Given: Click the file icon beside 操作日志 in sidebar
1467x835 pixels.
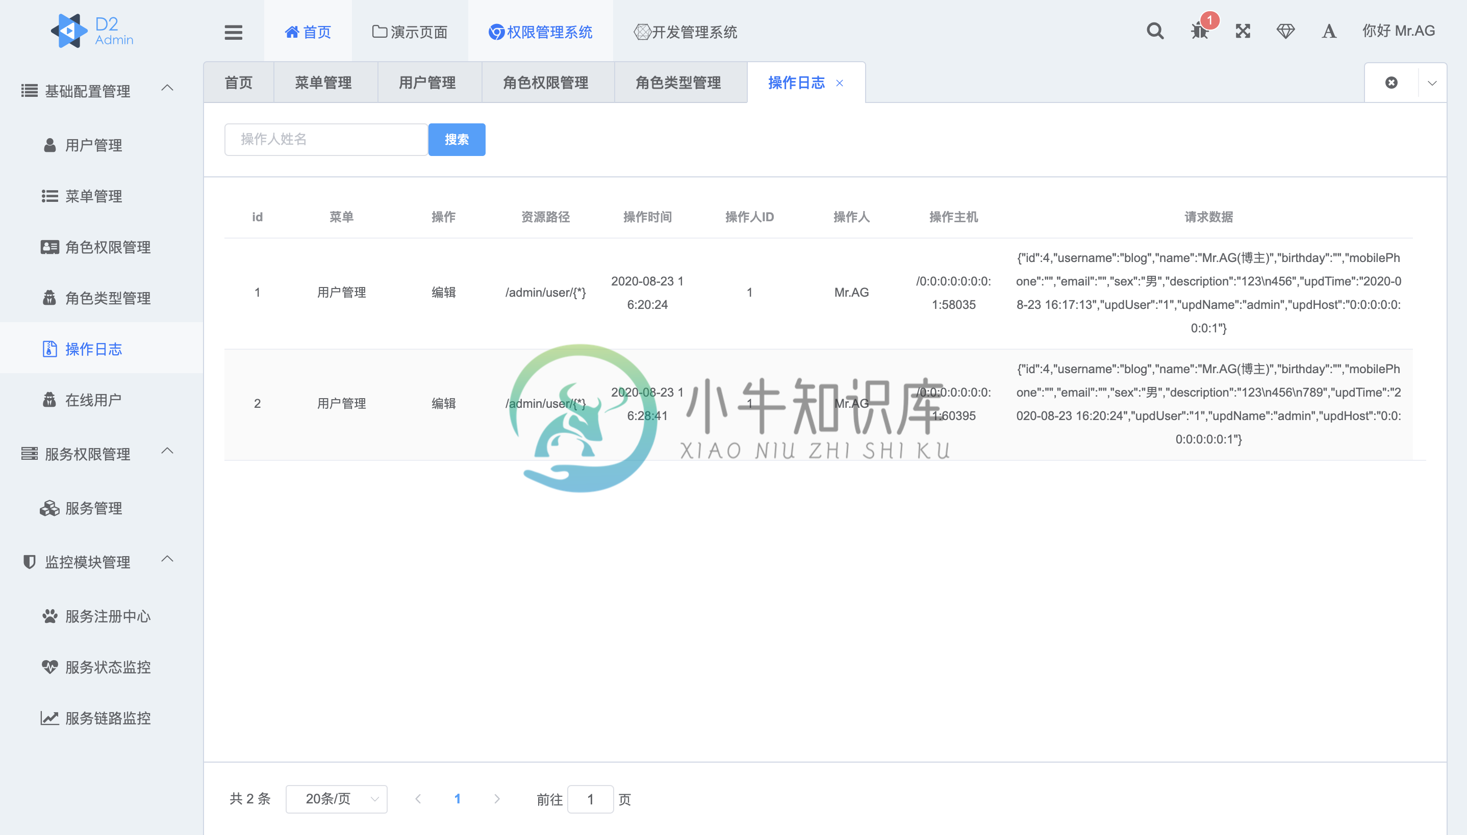Looking at the screenshot, I should [x=50, y=349].
